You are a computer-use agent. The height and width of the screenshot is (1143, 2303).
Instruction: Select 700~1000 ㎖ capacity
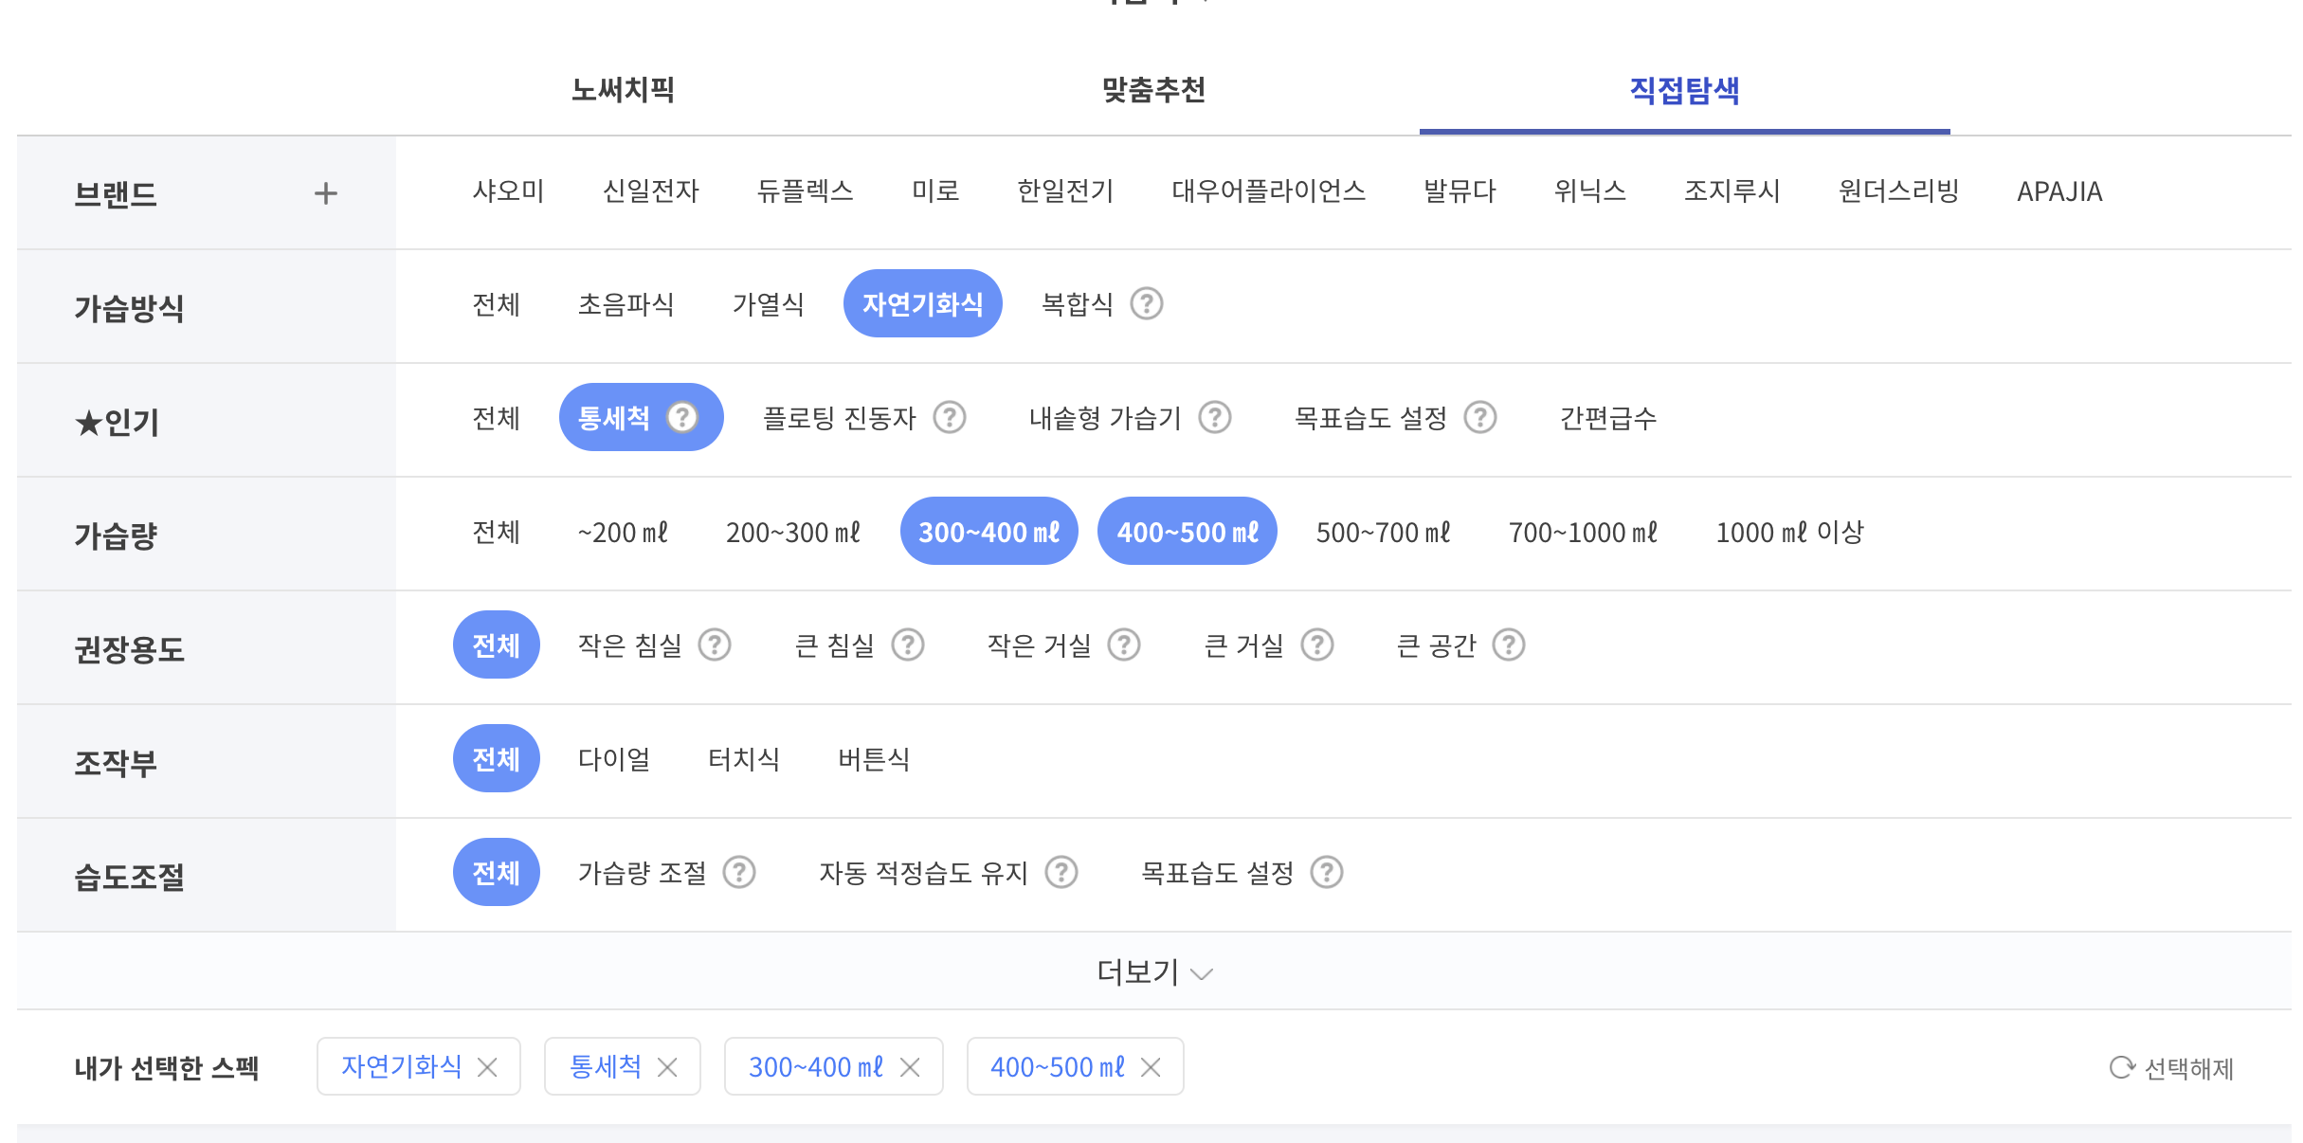pyautogui.click(x=1583, y=531)
